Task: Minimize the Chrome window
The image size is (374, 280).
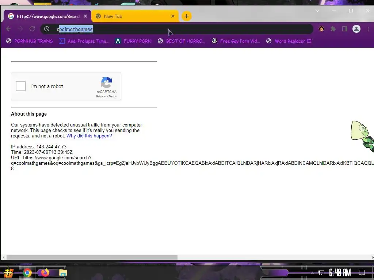Action: point(334,11)
